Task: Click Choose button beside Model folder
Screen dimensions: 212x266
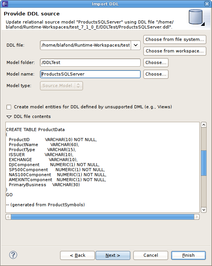Action: (x=156, y=62)
